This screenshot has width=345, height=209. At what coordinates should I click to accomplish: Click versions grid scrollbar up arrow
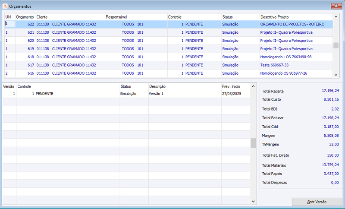pyautogui.click(x=253, y=86)
